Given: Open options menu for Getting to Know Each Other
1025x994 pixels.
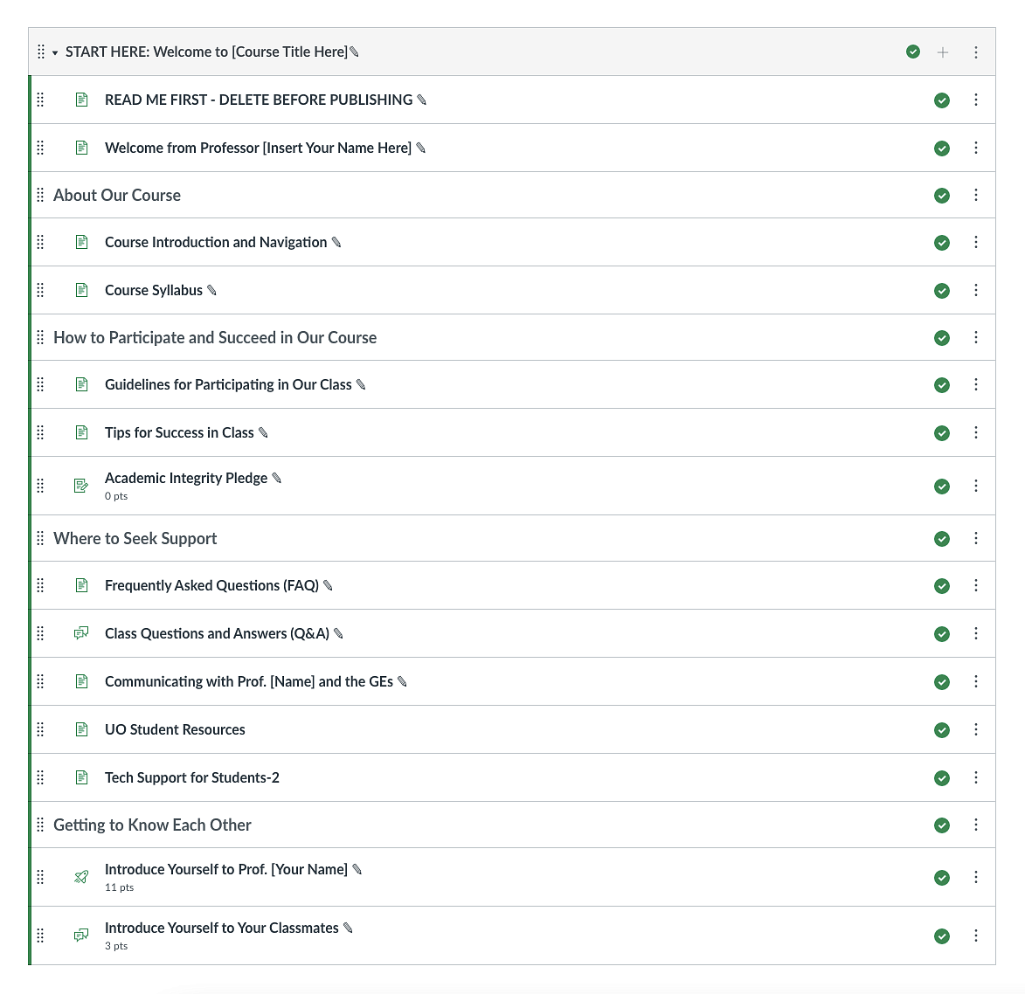Looking at the screenshot, I should [976, 825].
